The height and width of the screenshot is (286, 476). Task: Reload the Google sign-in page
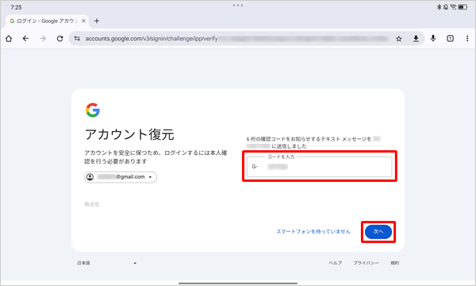tap(59, 39)
